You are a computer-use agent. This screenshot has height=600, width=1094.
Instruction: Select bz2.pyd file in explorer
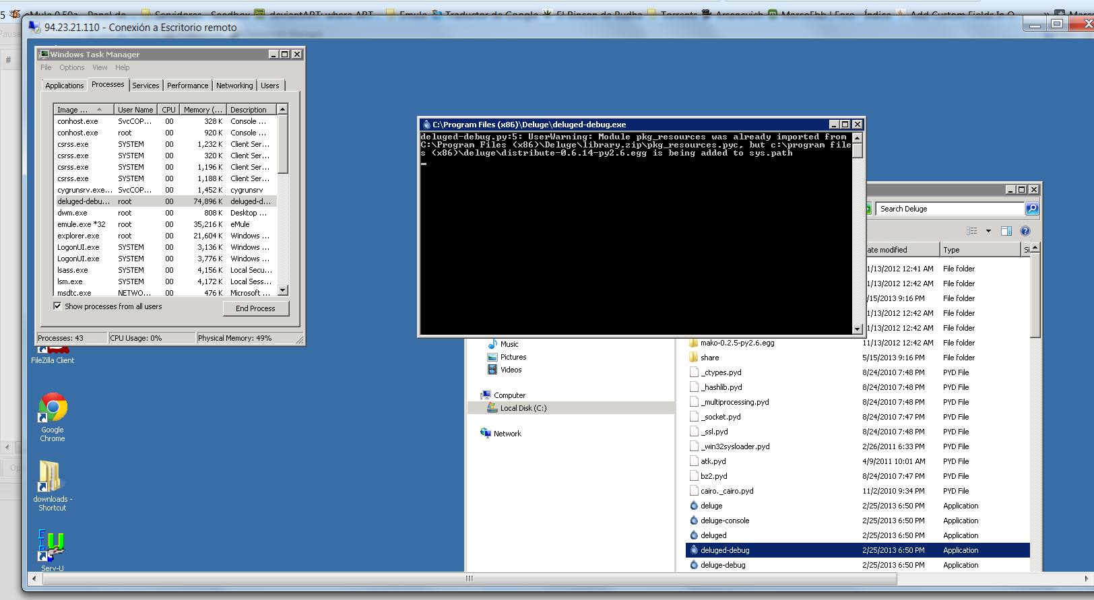tap(714, 476)
